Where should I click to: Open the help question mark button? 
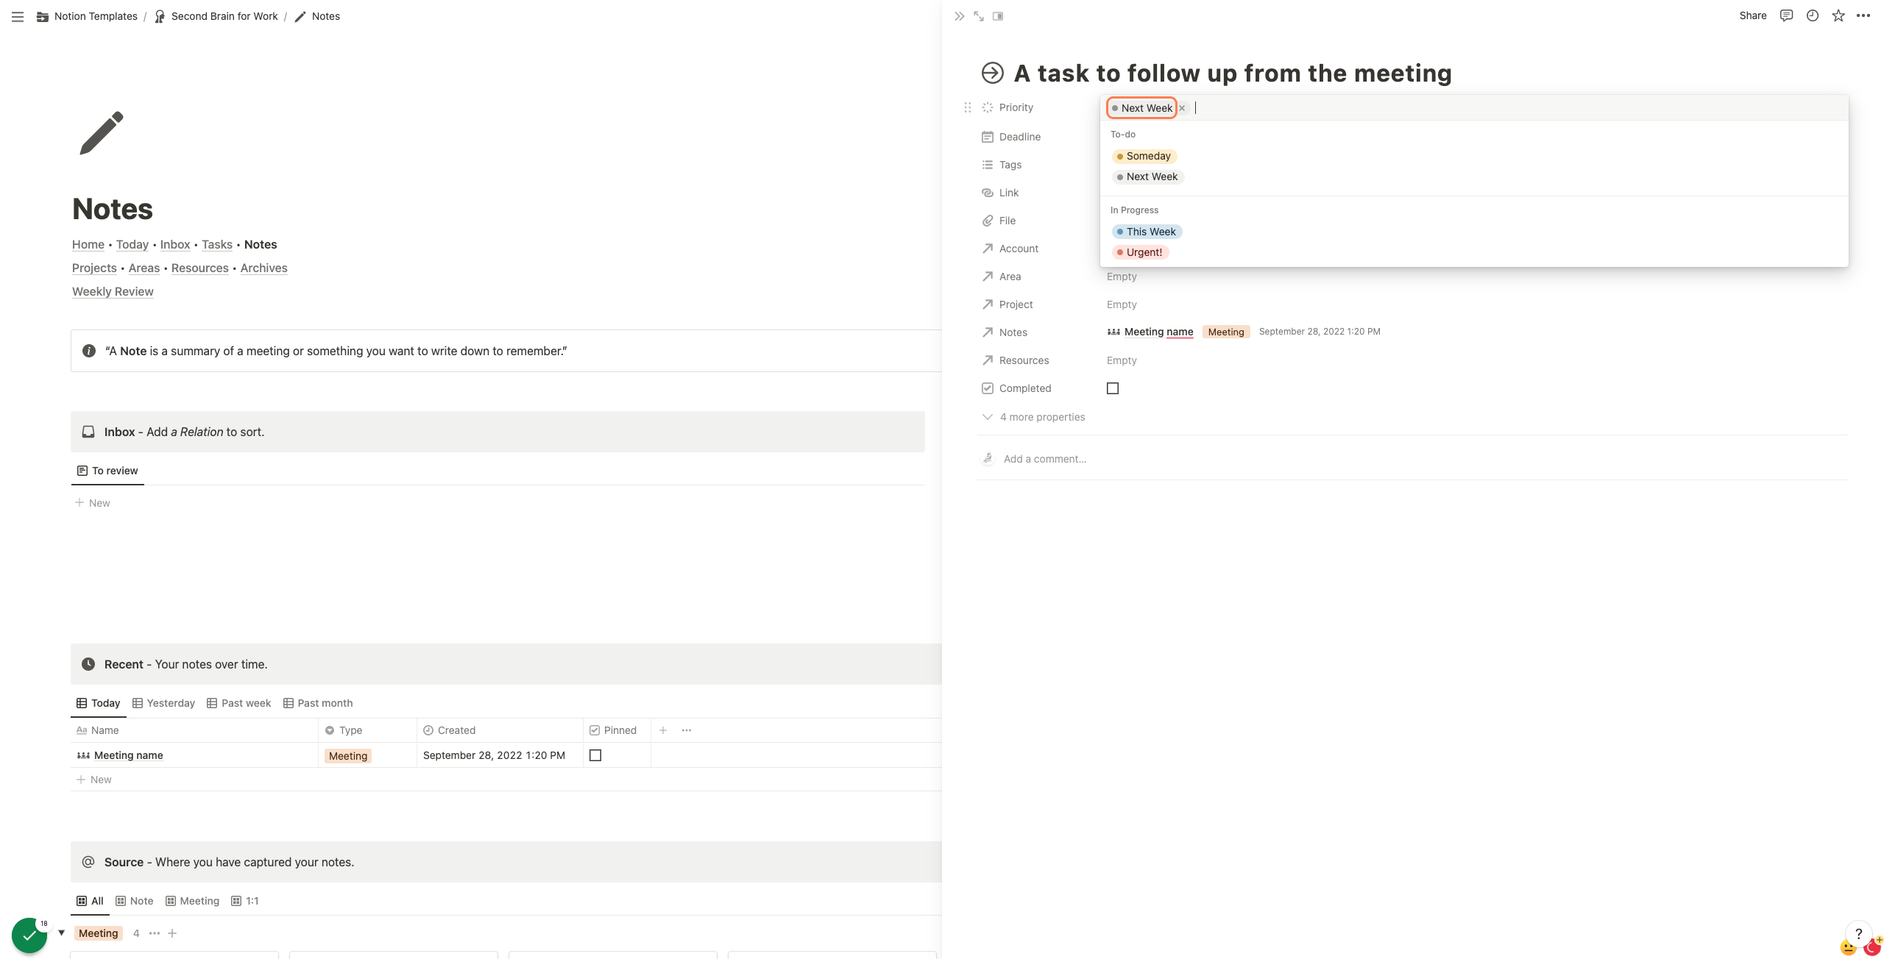point(1858,933)
